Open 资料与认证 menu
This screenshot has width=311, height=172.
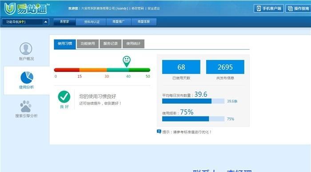(x=92, y=22)
